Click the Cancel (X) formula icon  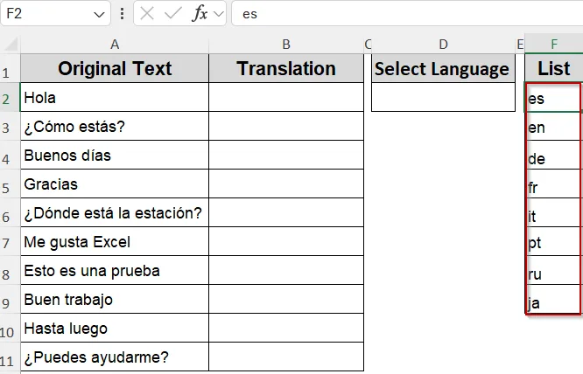pos(147,14)
